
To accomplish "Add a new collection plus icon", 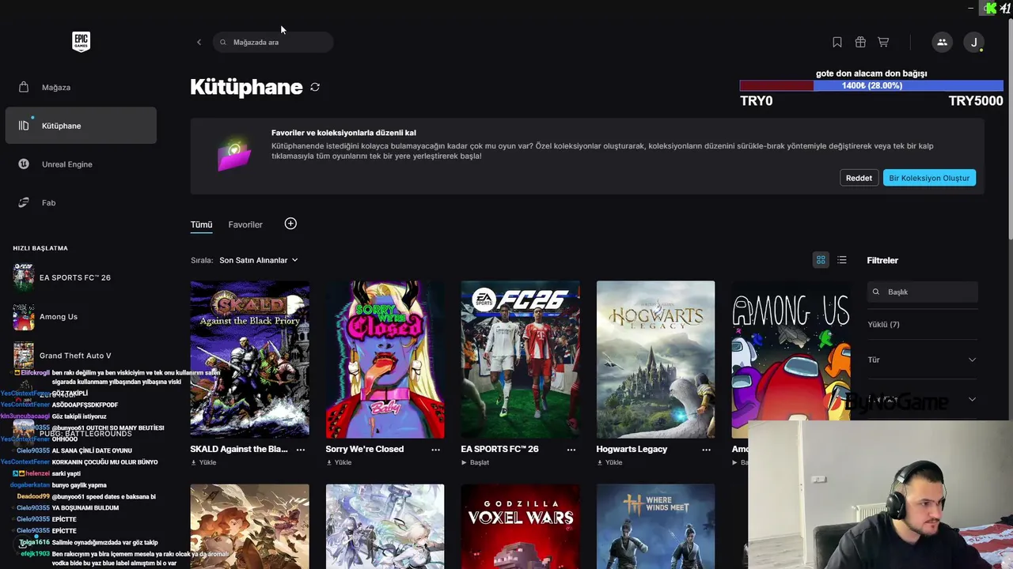I will pos(290,224).
